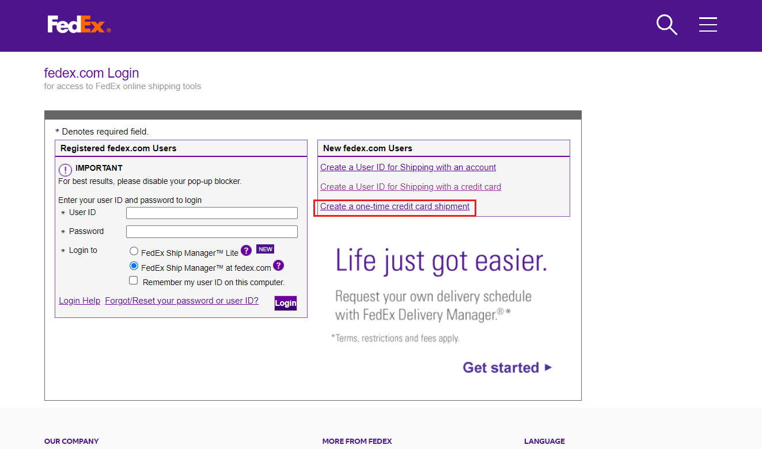Focus the User ID input field
762x449 pixels.
click(x=212, y=213)
